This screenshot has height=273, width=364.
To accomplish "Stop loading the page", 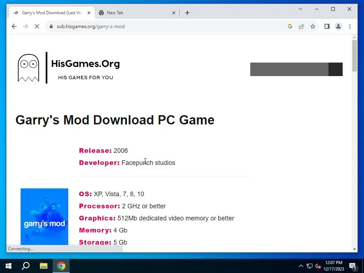I will (37, 26).
